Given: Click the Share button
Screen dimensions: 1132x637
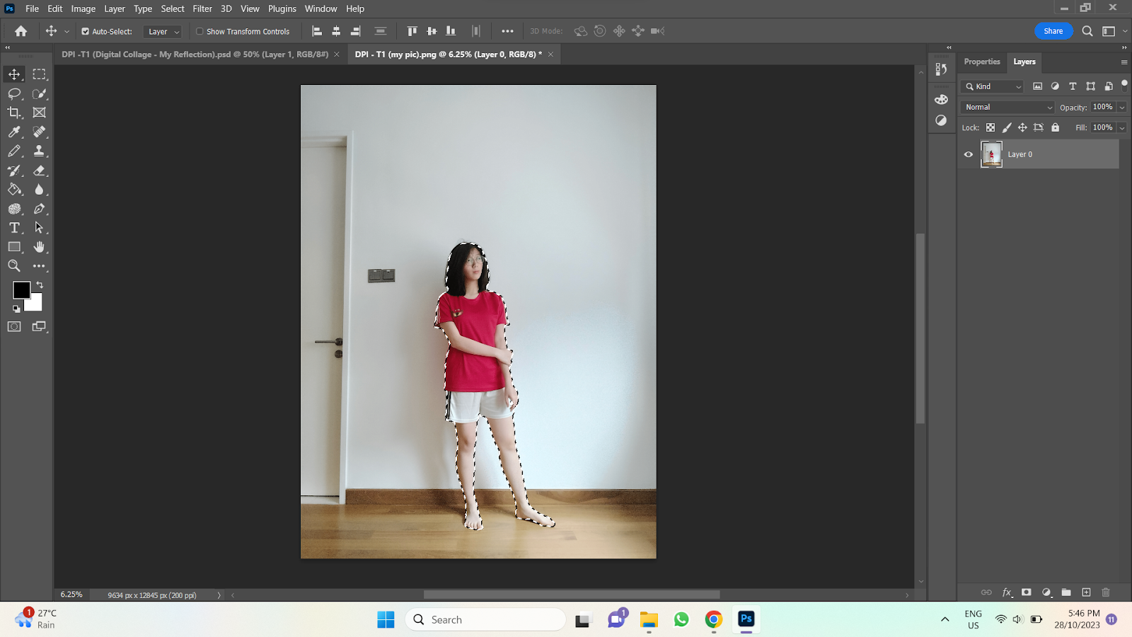Looking at the screenshot, I should point(1053,31).
